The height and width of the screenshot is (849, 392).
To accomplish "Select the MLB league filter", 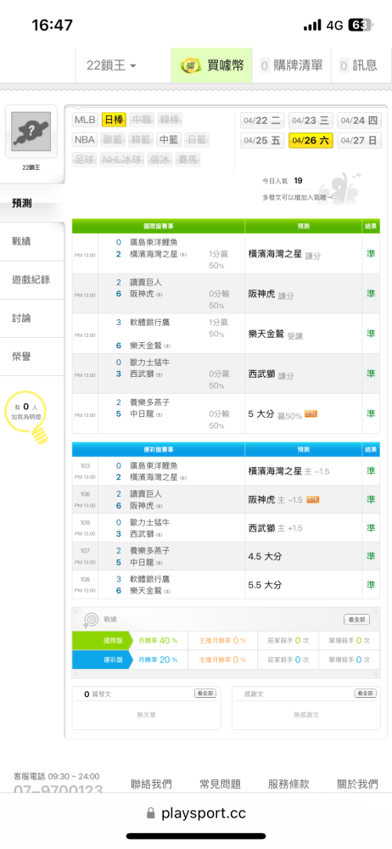I will [x=85, y=120].
